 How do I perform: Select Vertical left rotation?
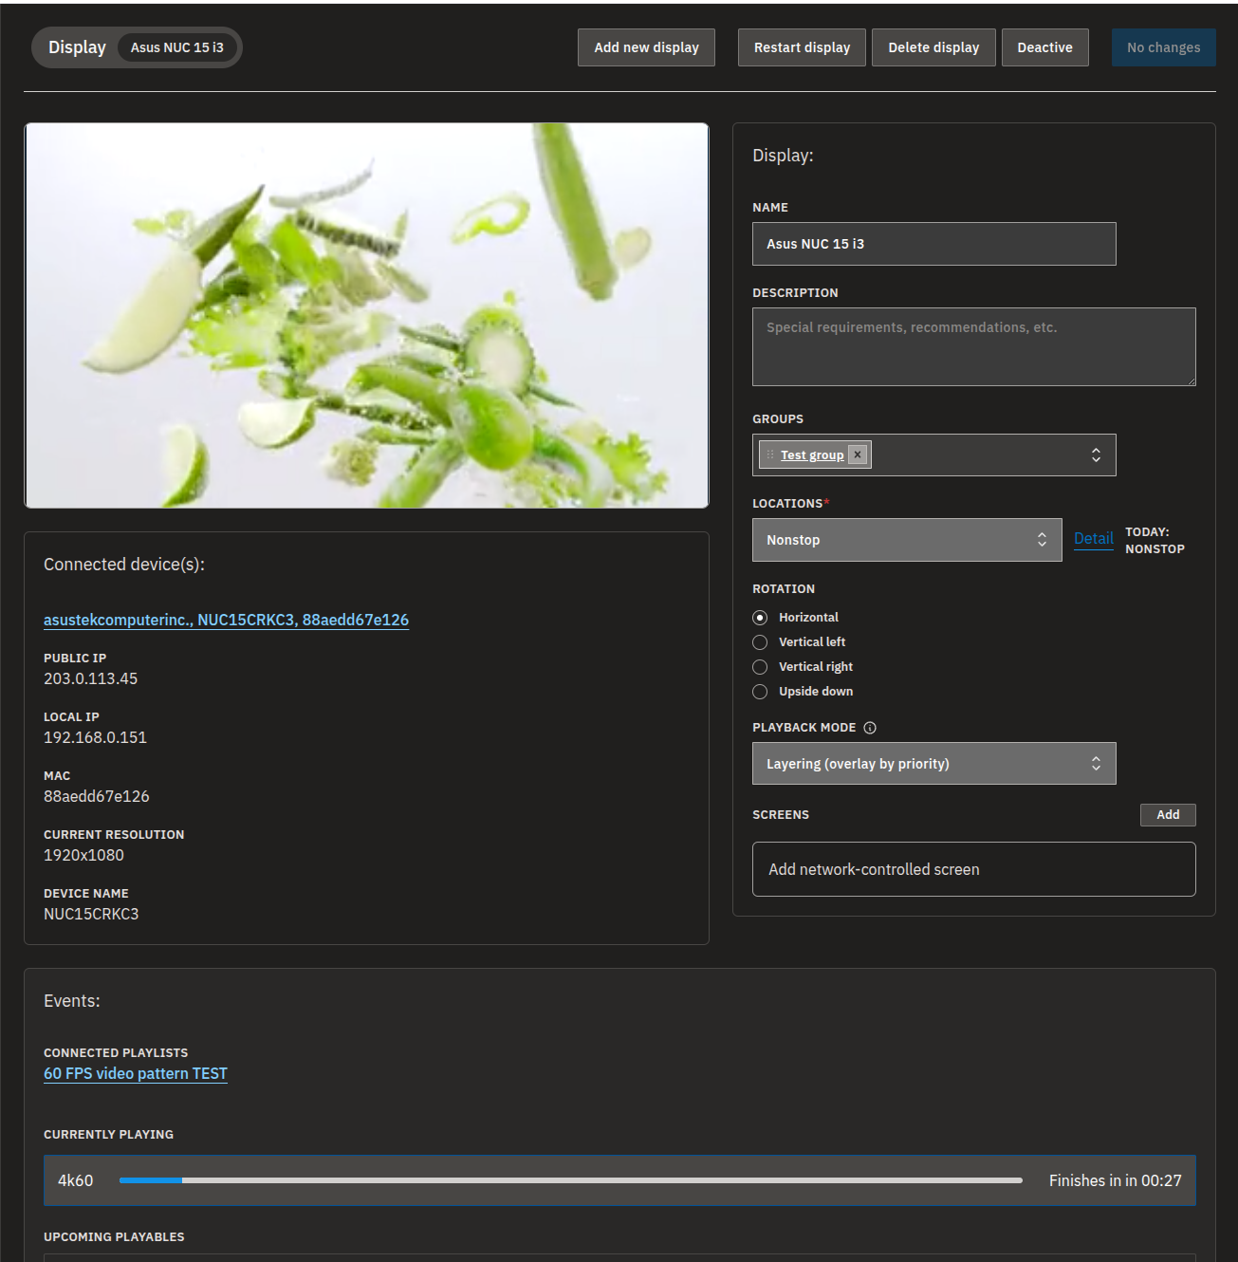point(760,642)
